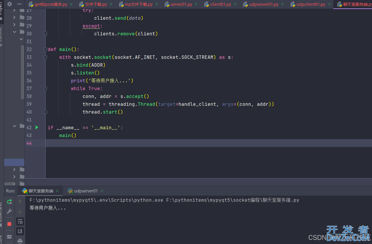Click '__main__' string on line 42

pyautogui.click(x=106, y=128)
